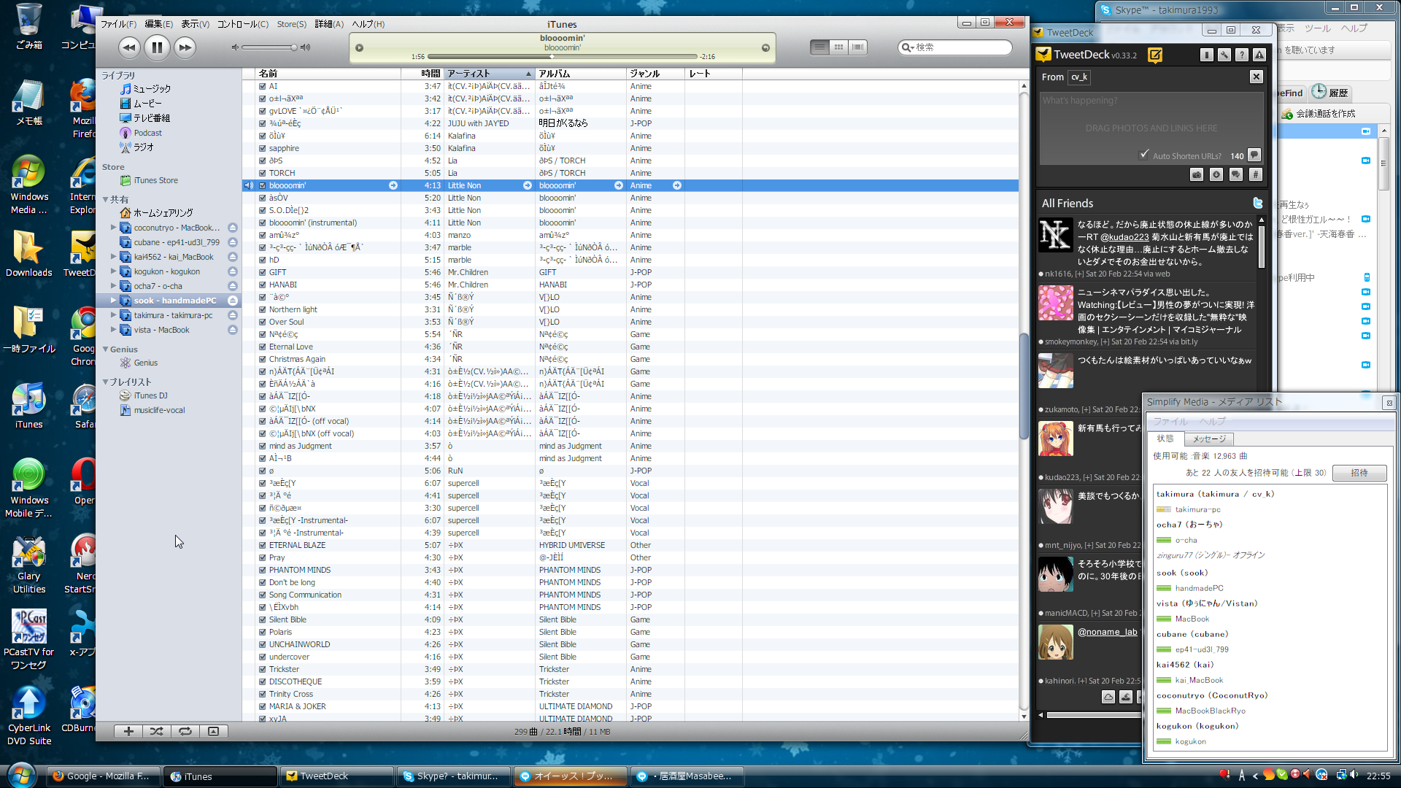Open the iTunes Store(S) menu
This screenshot has height=788, width=1401.
291,24
